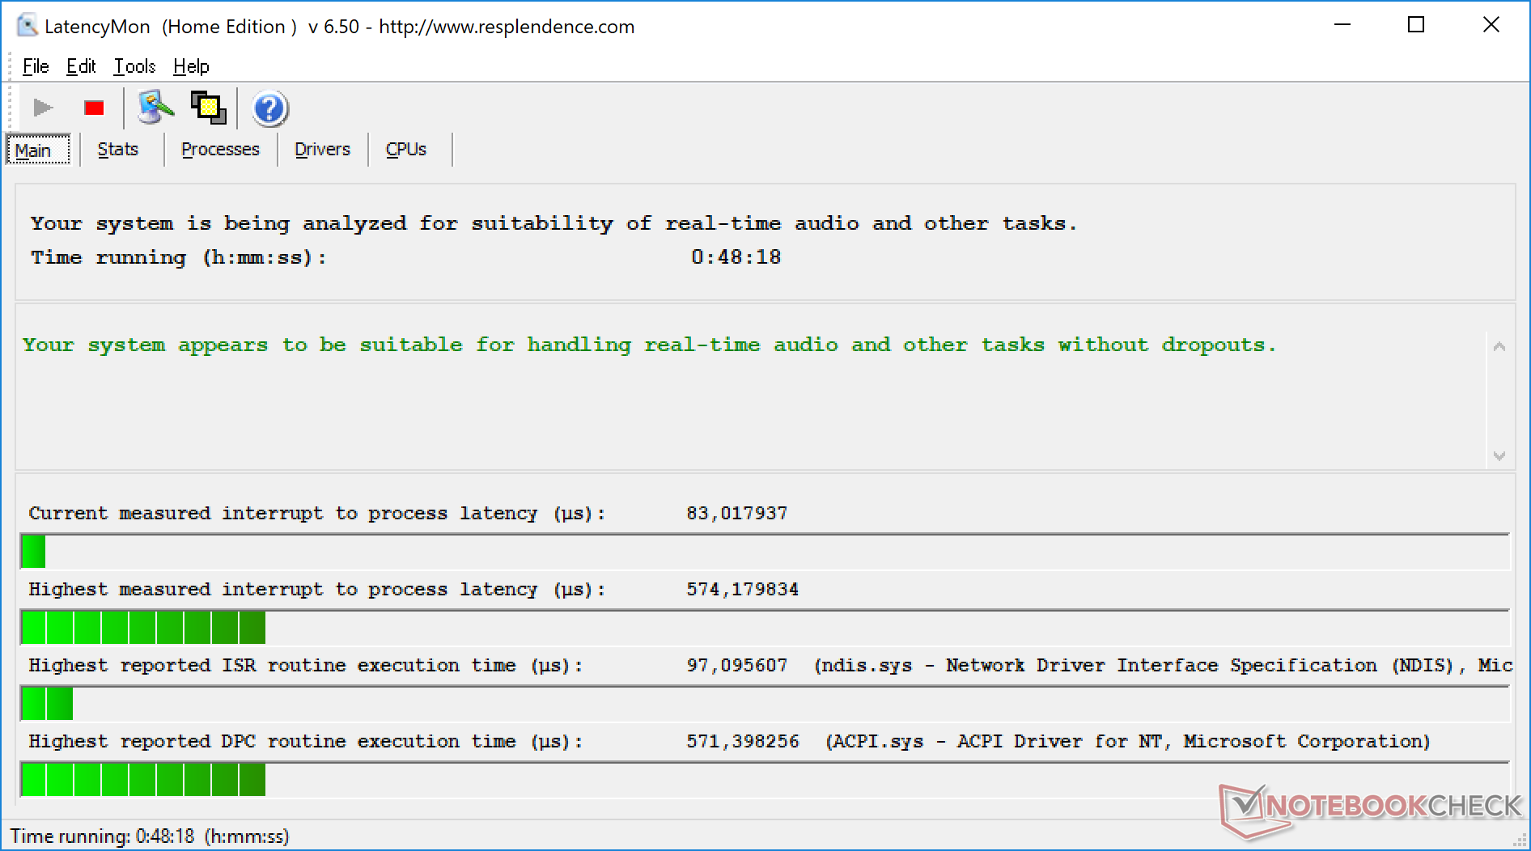
Task: Maximize the LatencyMon window
Action: (1416, 25)
